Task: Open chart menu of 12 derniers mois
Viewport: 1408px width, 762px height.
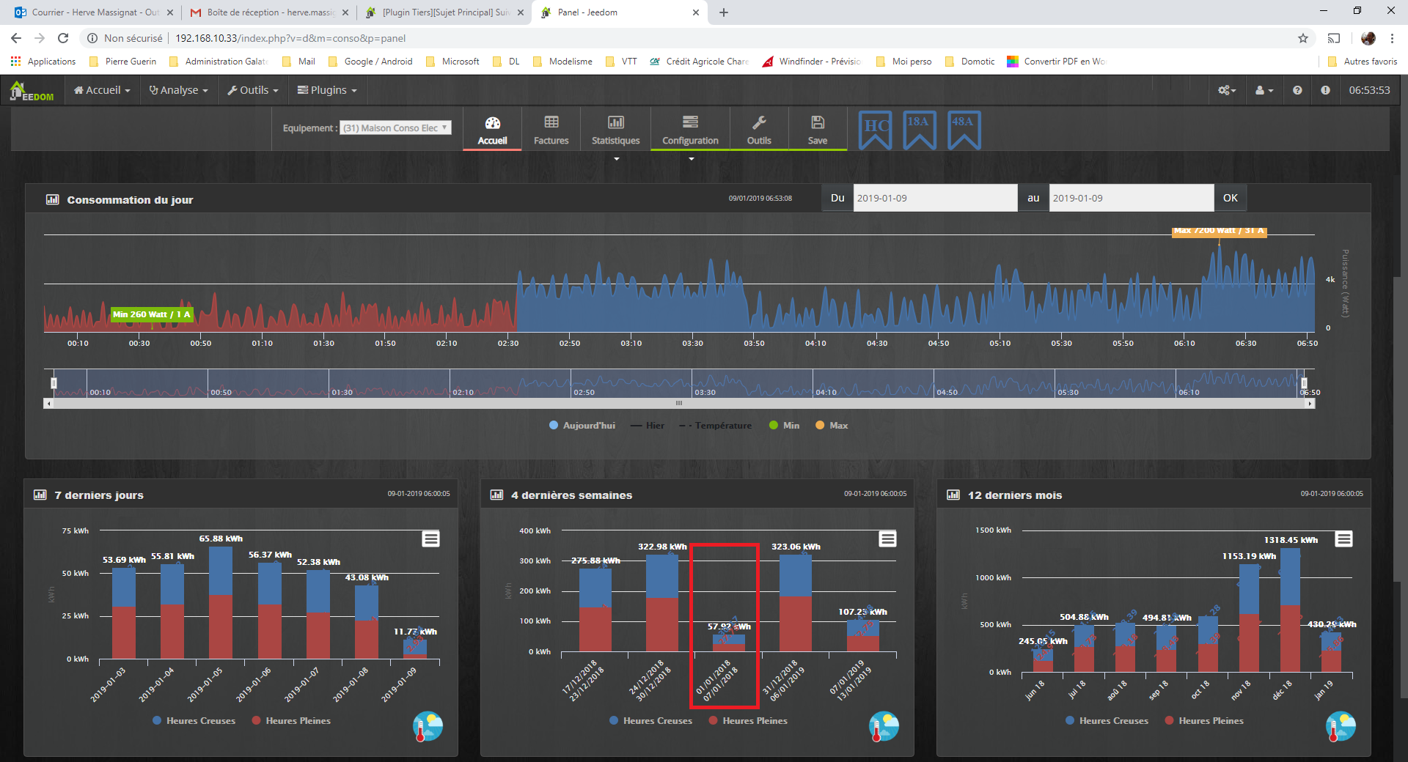Action: click(1343, 539)
